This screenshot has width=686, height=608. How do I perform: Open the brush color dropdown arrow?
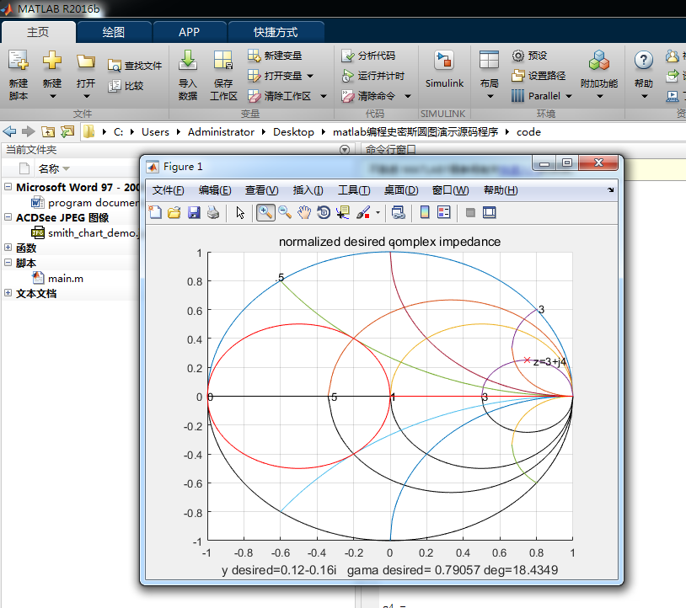378,213
